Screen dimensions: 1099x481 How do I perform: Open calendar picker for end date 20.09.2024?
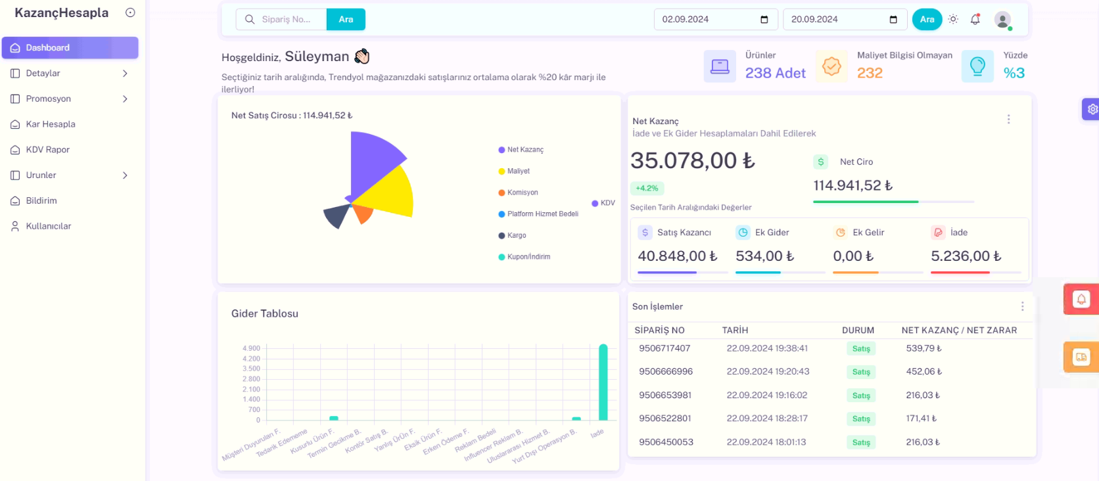pyautogui.click(x=893, y=19)
